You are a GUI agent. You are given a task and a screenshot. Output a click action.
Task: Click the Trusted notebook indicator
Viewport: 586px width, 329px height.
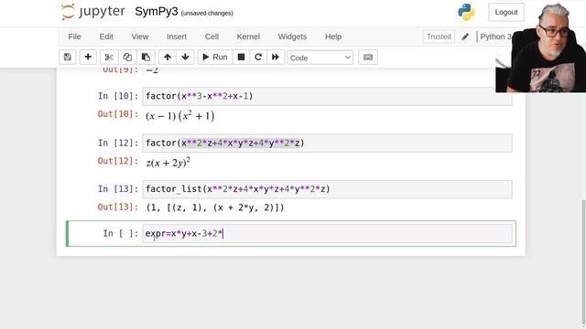pos(439,37)
